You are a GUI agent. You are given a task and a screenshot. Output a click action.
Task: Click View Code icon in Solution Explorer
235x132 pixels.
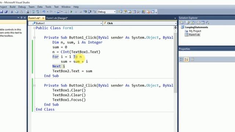pyautogui.click(x=198, y=23)
